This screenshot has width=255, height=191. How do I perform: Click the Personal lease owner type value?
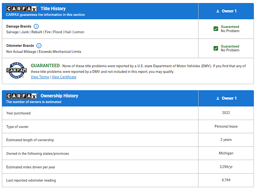226,126
